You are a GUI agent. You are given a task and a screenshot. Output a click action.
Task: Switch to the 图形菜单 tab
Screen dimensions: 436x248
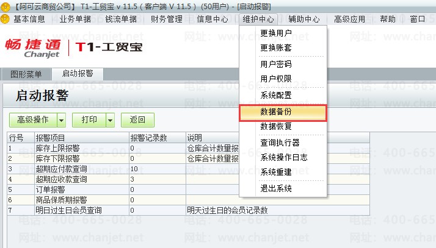(26, 74)
